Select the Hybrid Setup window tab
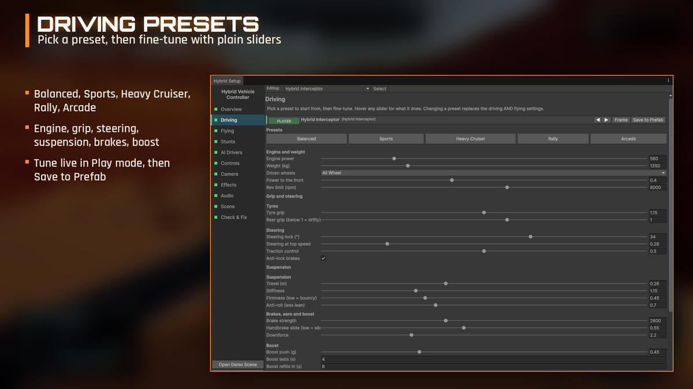 (x=227, y=81)
